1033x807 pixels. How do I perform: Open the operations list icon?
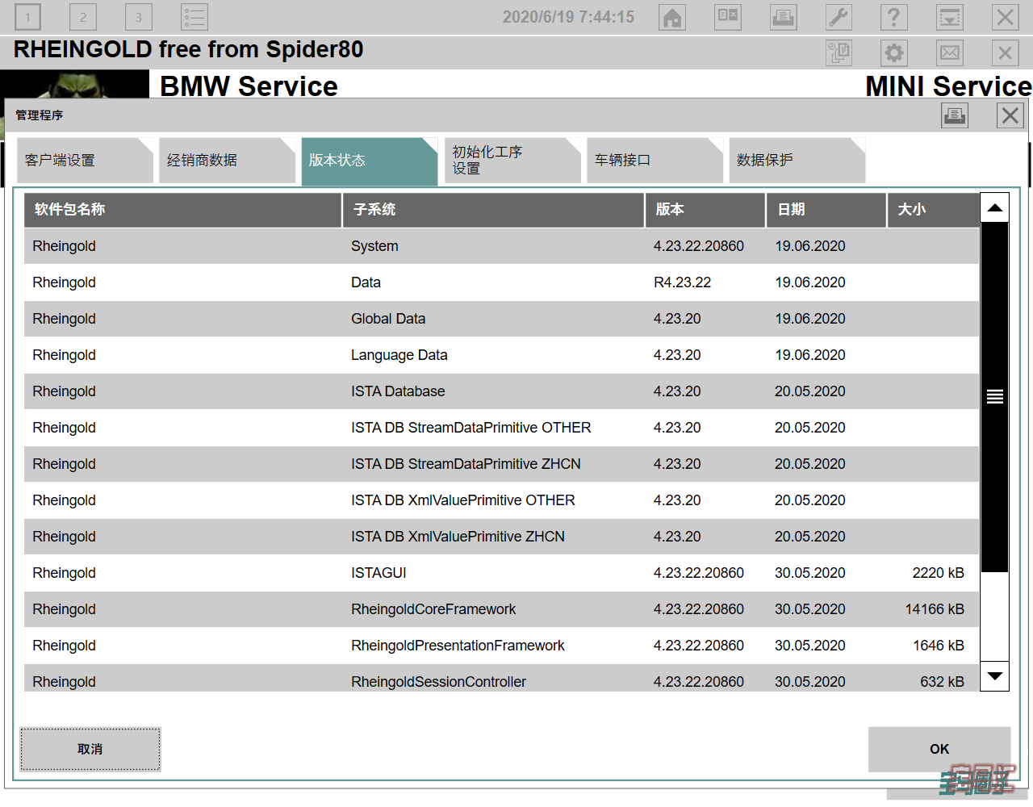(194, 17)
